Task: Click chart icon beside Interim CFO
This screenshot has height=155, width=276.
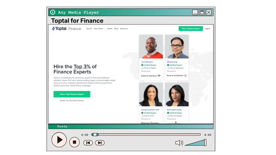Action: tap(142, 116)
